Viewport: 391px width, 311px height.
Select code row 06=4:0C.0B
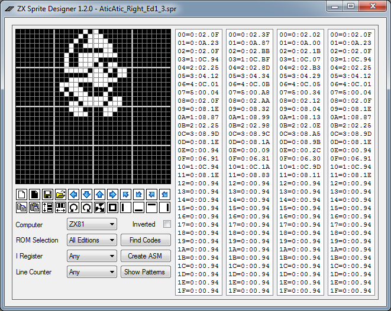tap(249, 84)
